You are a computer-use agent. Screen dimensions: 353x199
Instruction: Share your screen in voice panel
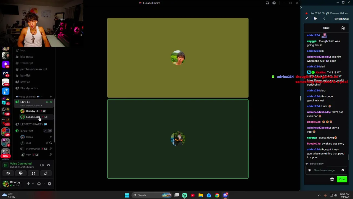[x=21, y=173]
